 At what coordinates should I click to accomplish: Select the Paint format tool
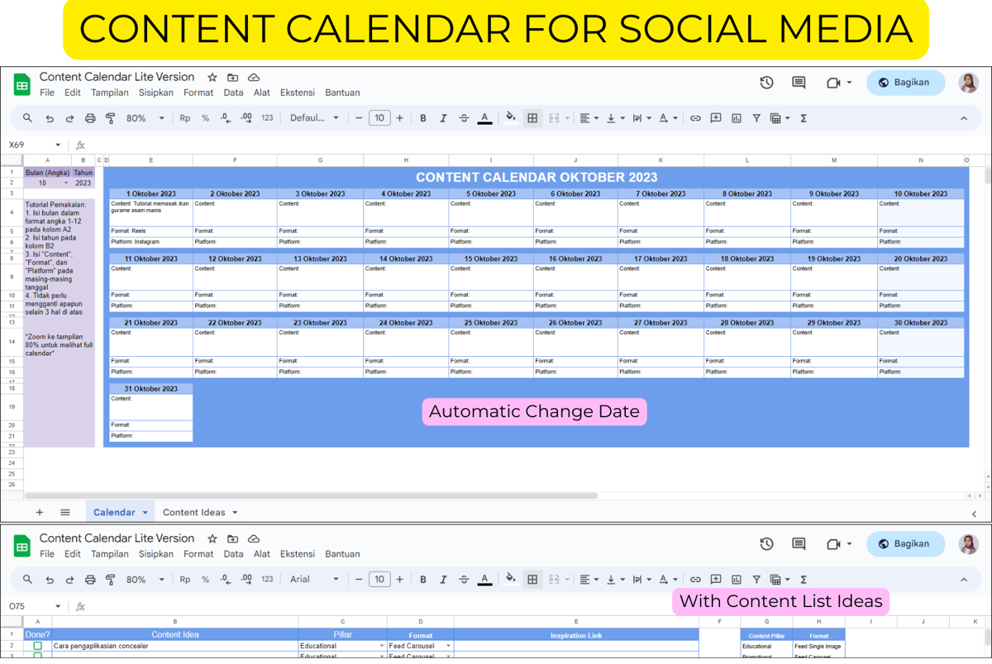click(x=111, y=118)
